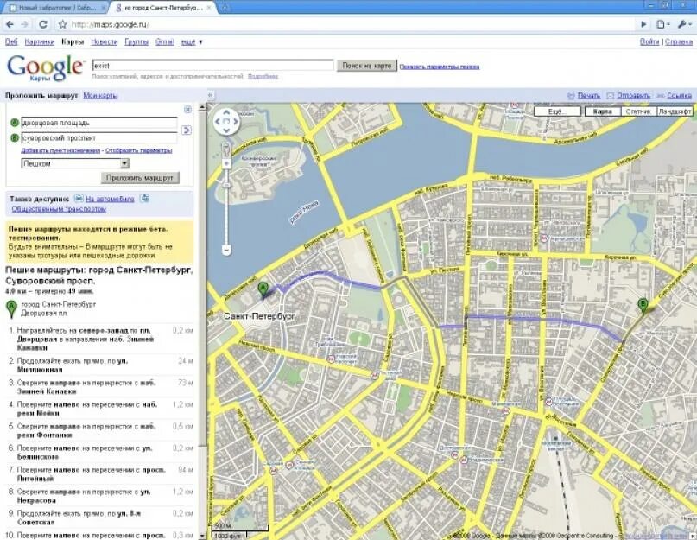Pan the map up with the arrow

point(226,113)
